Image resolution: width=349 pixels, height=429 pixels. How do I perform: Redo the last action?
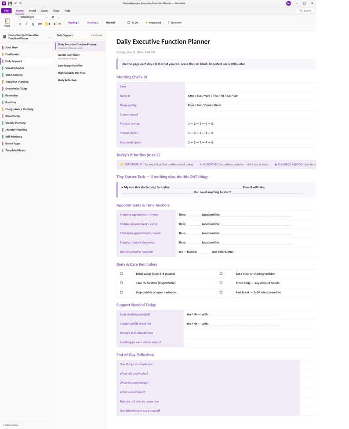pyautogui.click(x=20, y=3)
